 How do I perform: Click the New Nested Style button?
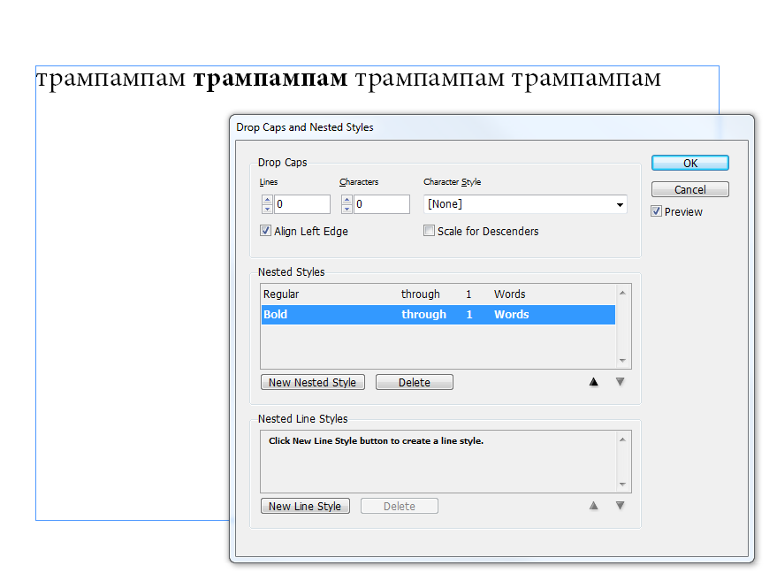(313, 382)
